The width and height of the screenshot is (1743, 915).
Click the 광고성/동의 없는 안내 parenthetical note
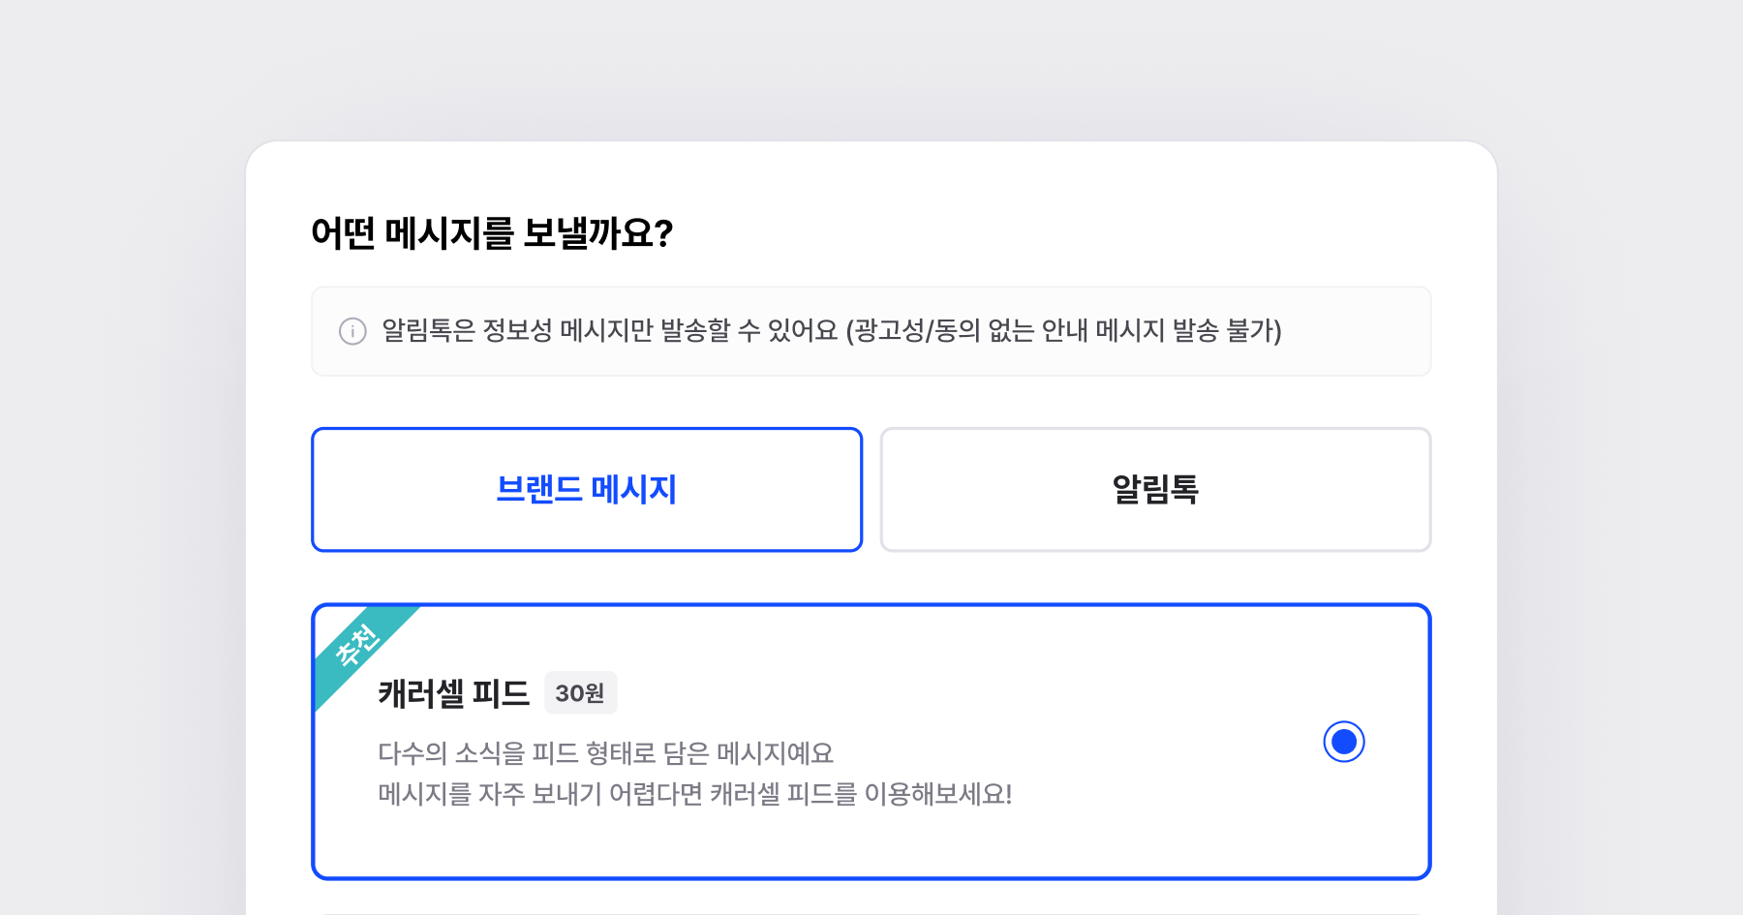tap(1063, 331)
